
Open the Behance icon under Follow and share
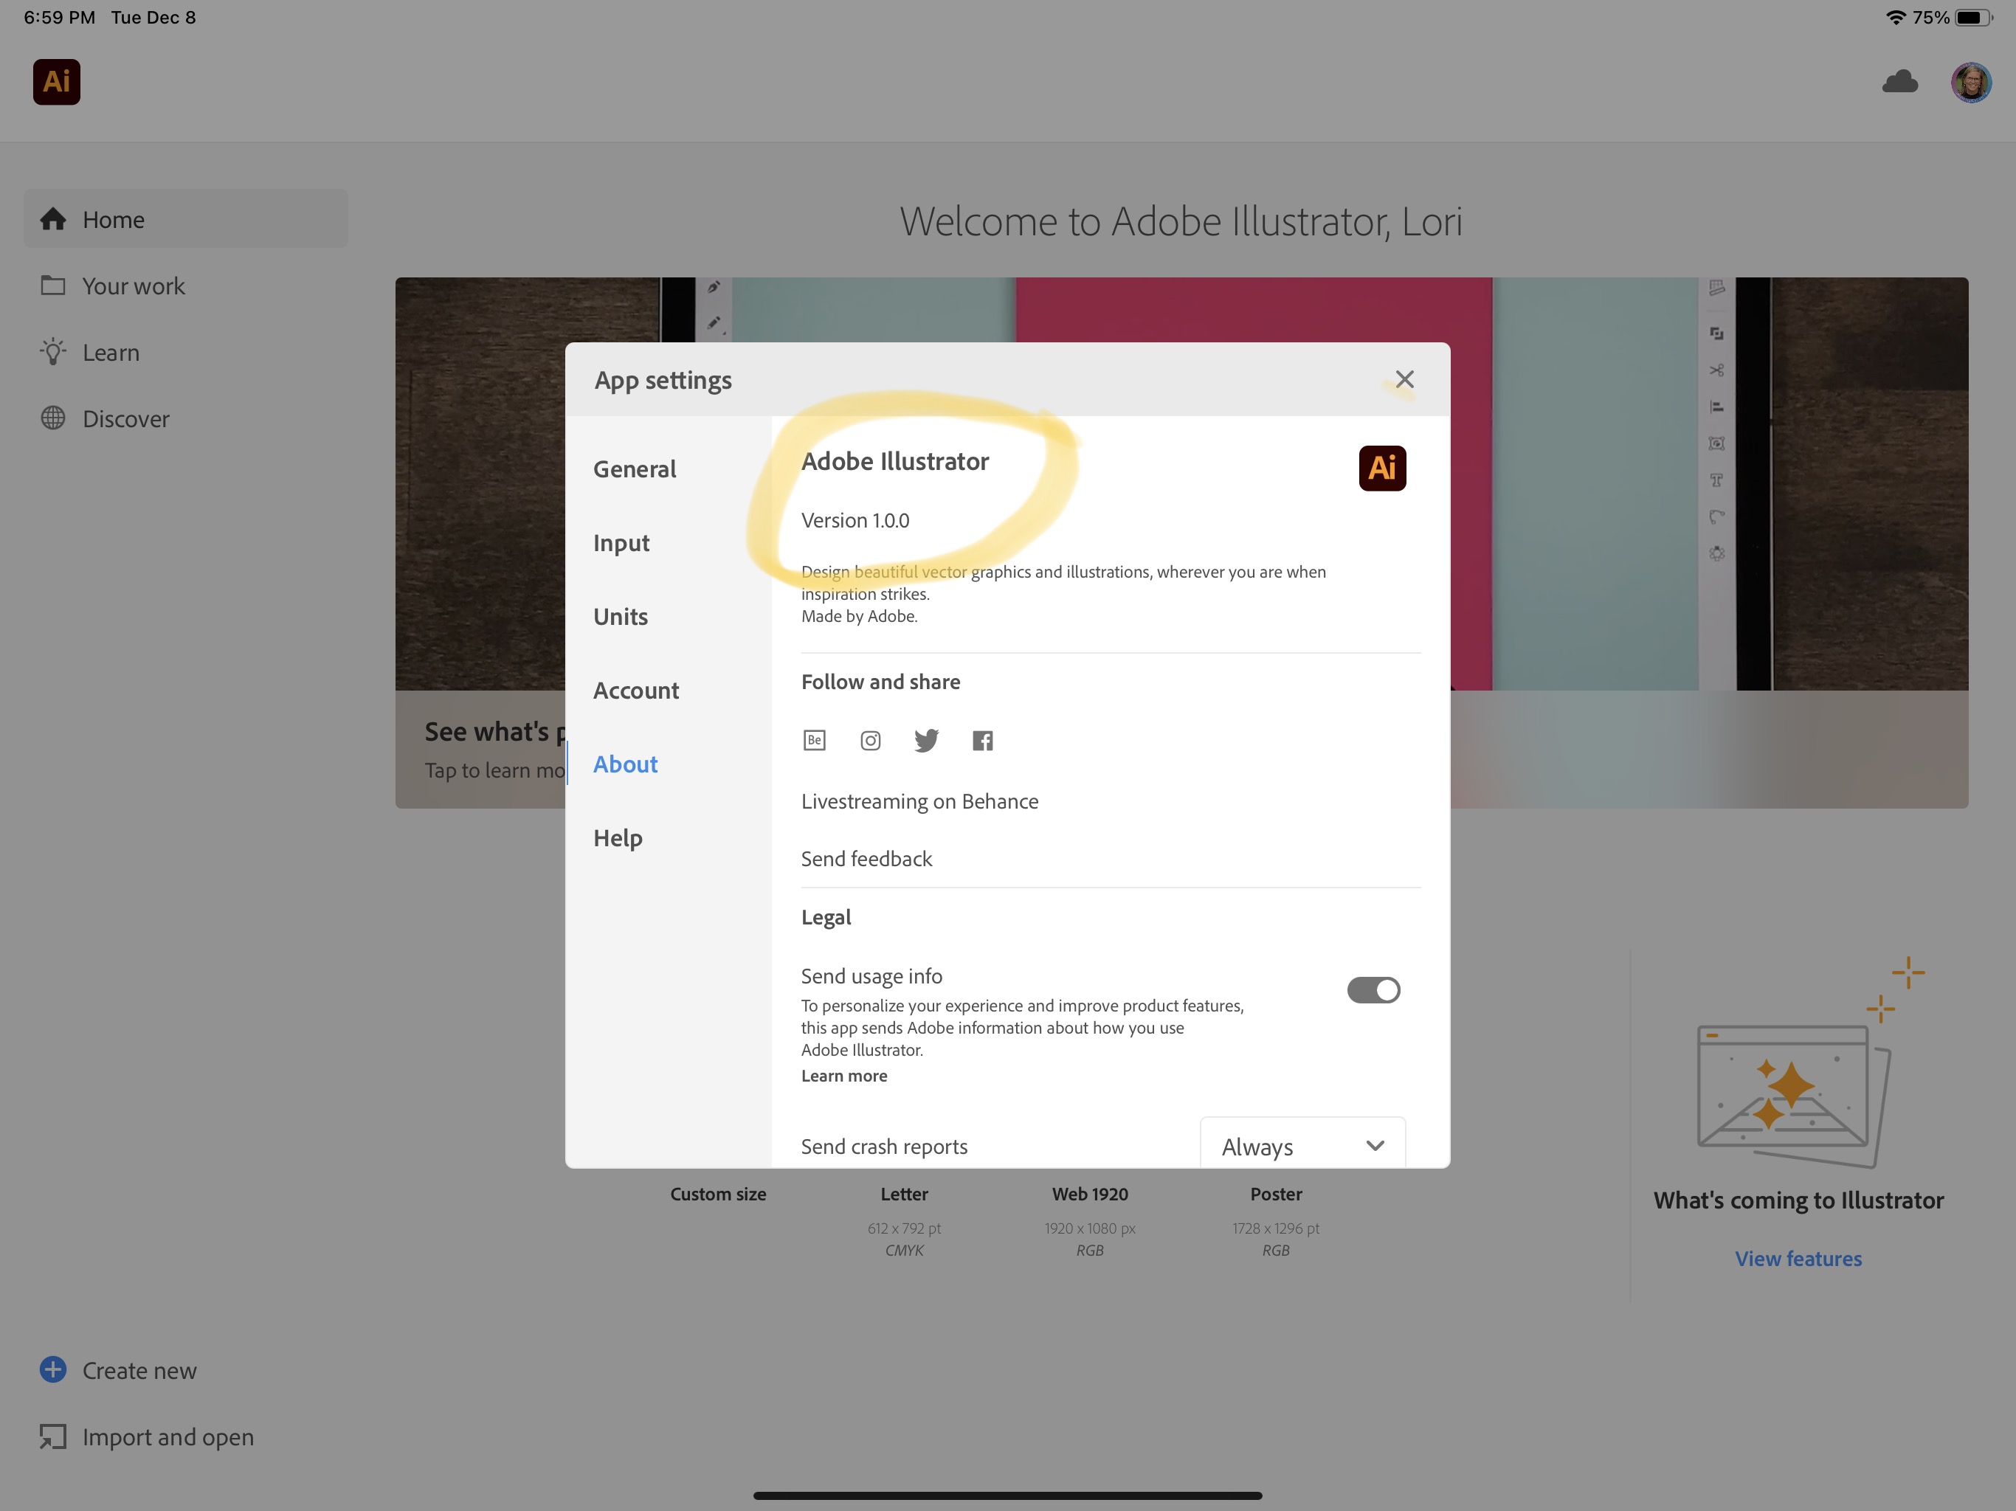pyautogui.click(x=814, y=740)
